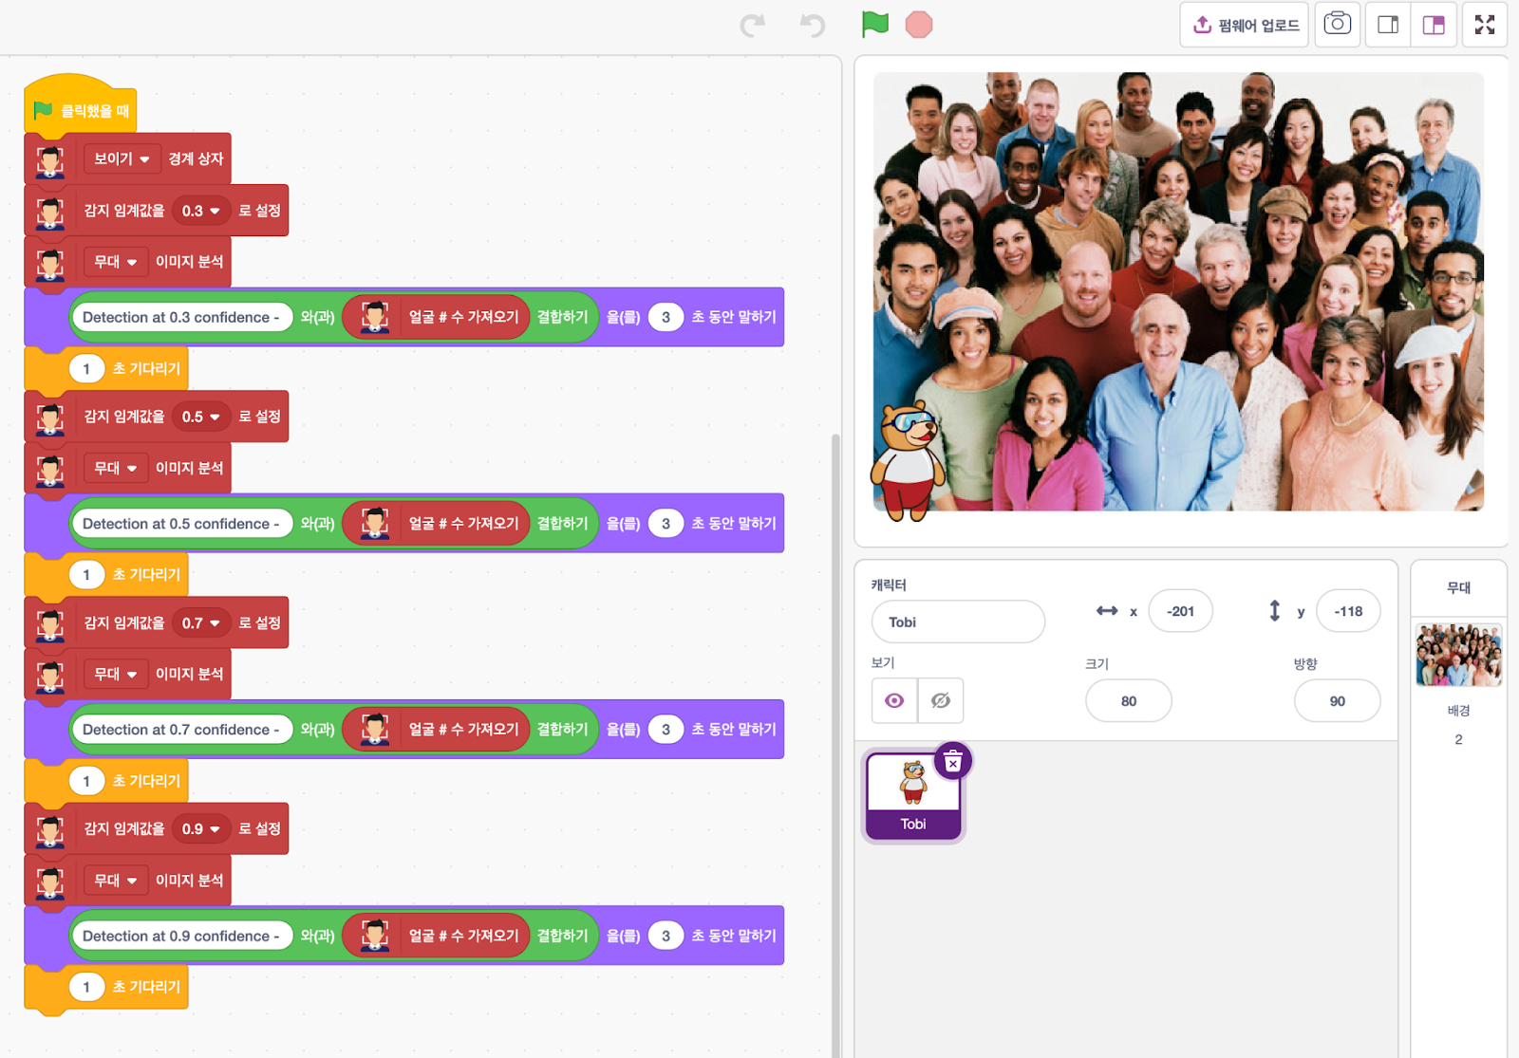Click wait value 1 under 0.3 say block
The image size is (1519, 1058).
(86, 368)
